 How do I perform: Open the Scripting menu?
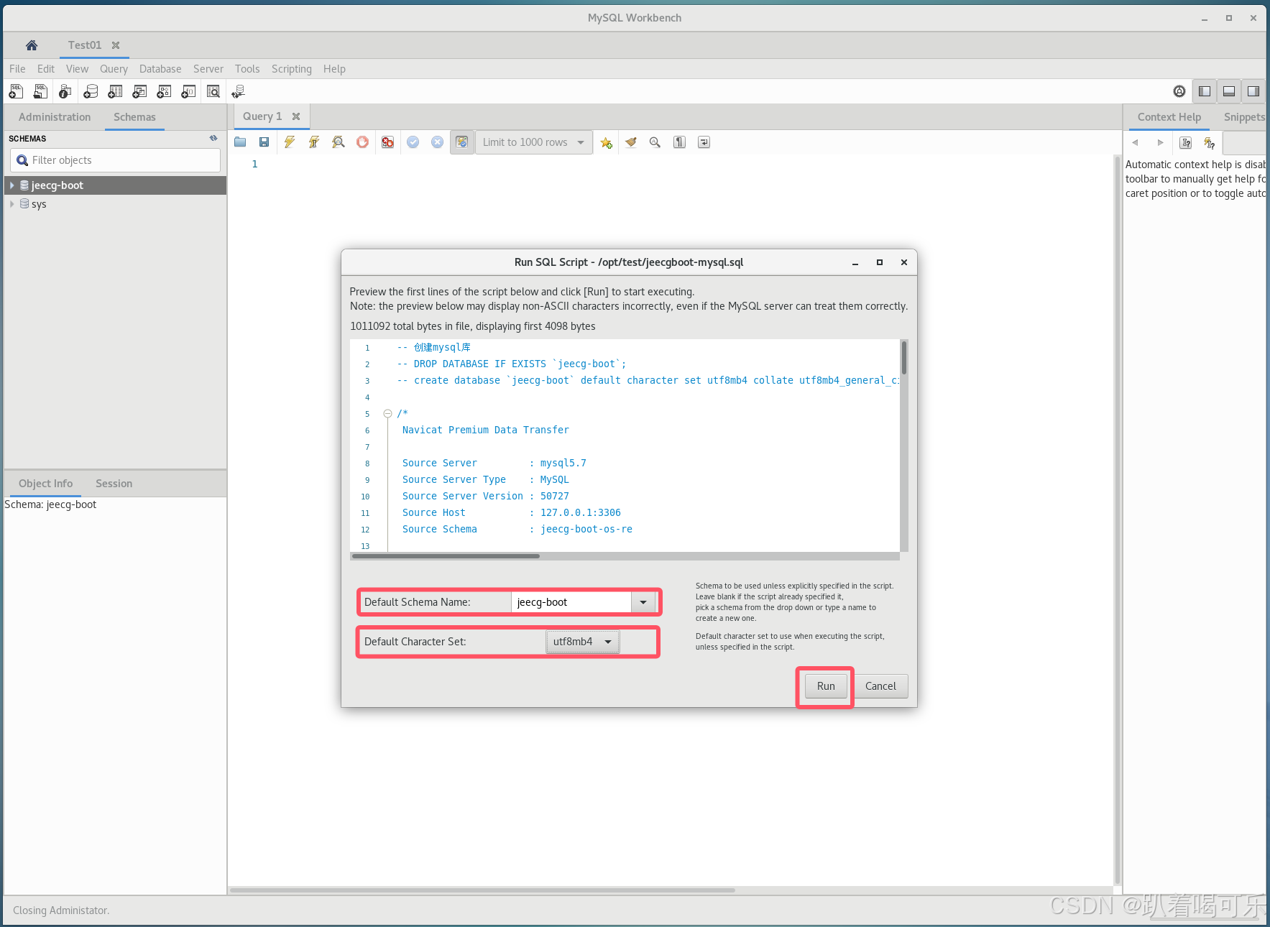(x=292, y=69)
